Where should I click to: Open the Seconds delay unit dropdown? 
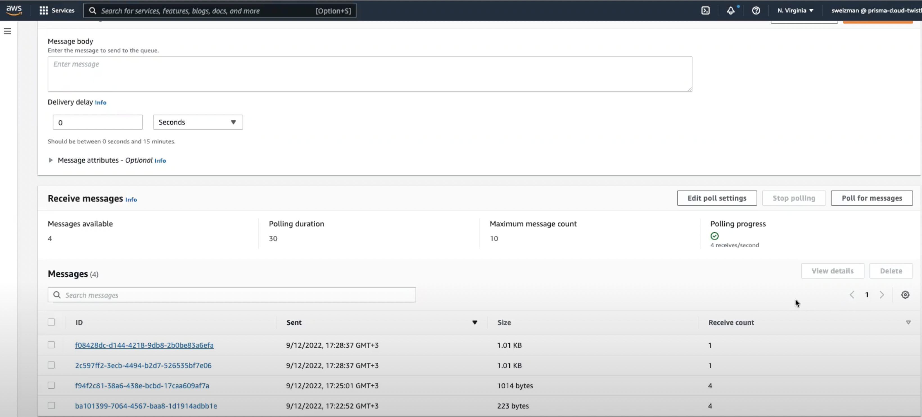click(x=198, y=122)
